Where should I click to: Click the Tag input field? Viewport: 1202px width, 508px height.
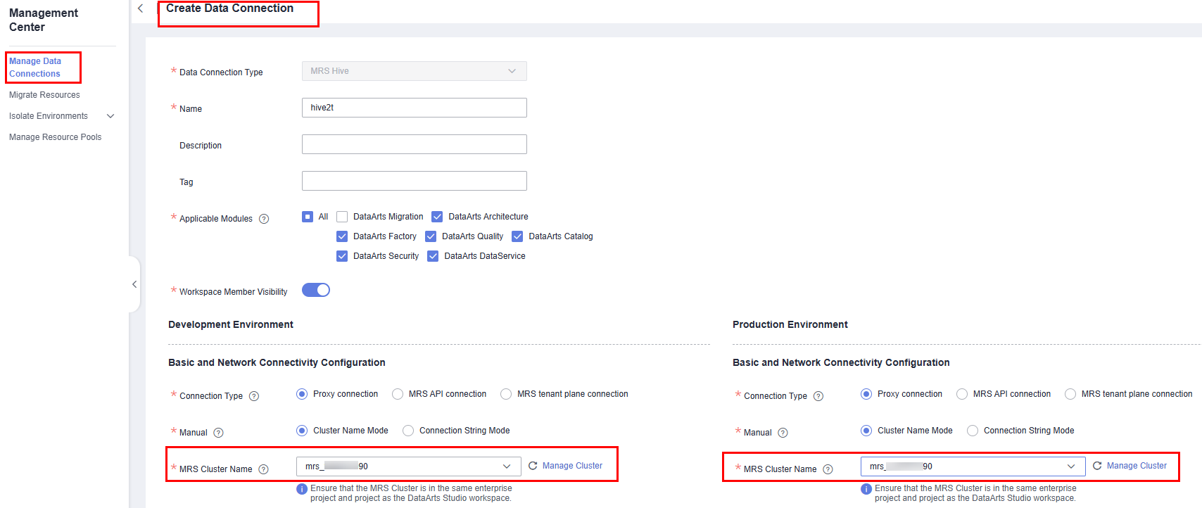tap(415, 181)
